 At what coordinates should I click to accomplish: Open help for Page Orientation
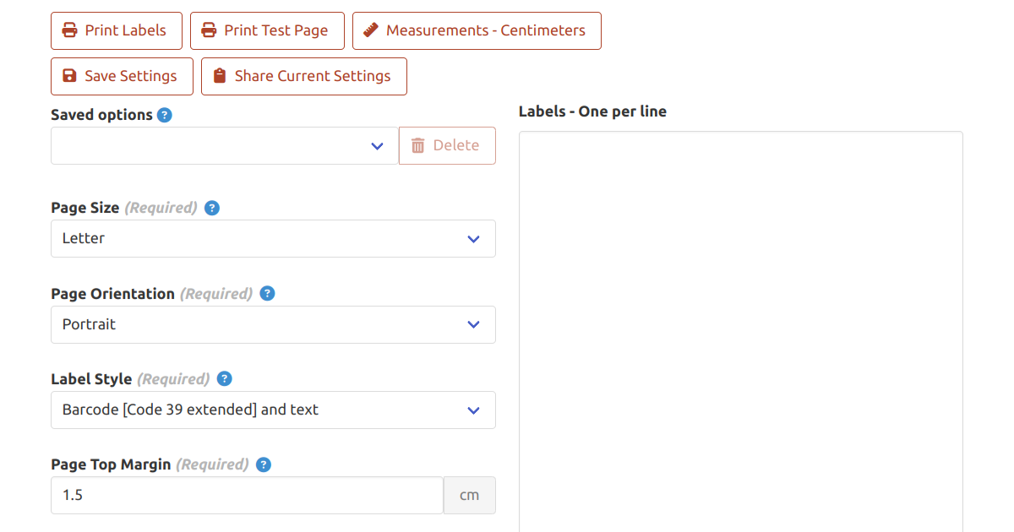pyautogui.click(x=267, y=294)
